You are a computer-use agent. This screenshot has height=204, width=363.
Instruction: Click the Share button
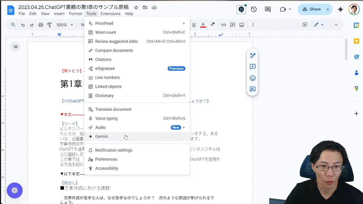click(x=311, y=9)
